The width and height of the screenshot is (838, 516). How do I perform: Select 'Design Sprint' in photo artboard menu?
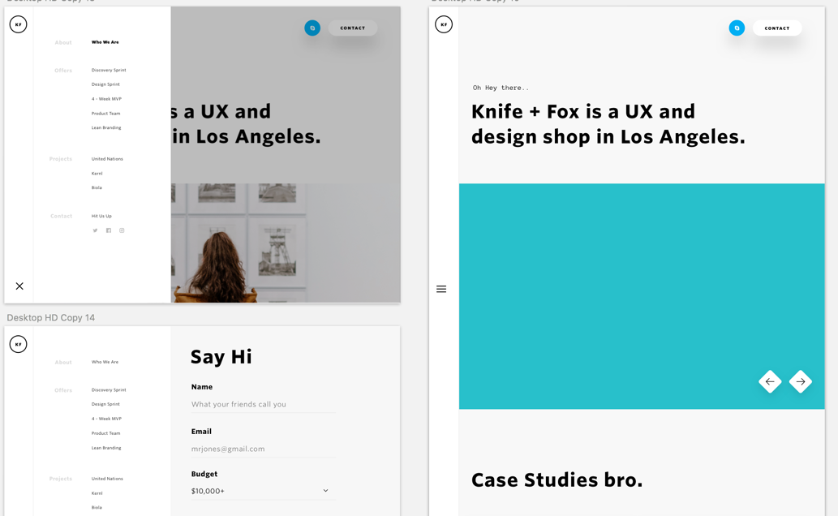pos(105,84)
